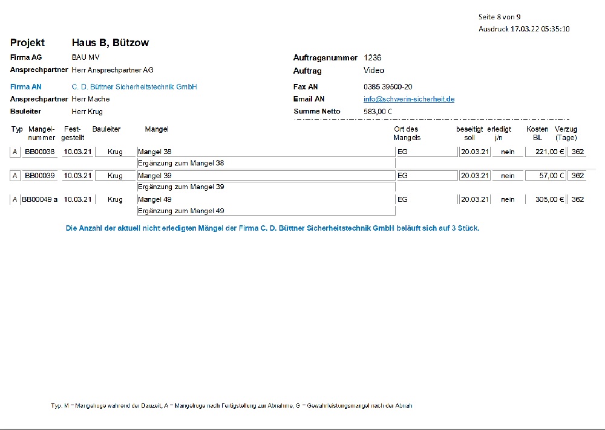Click the 305,00 € cost cell
Screen dimensions: 605x430
pyautogui.click(x=545, y=199)
